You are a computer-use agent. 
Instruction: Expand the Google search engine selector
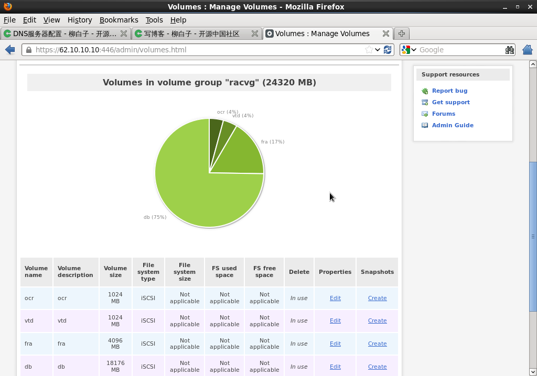(x=409, y=50)
